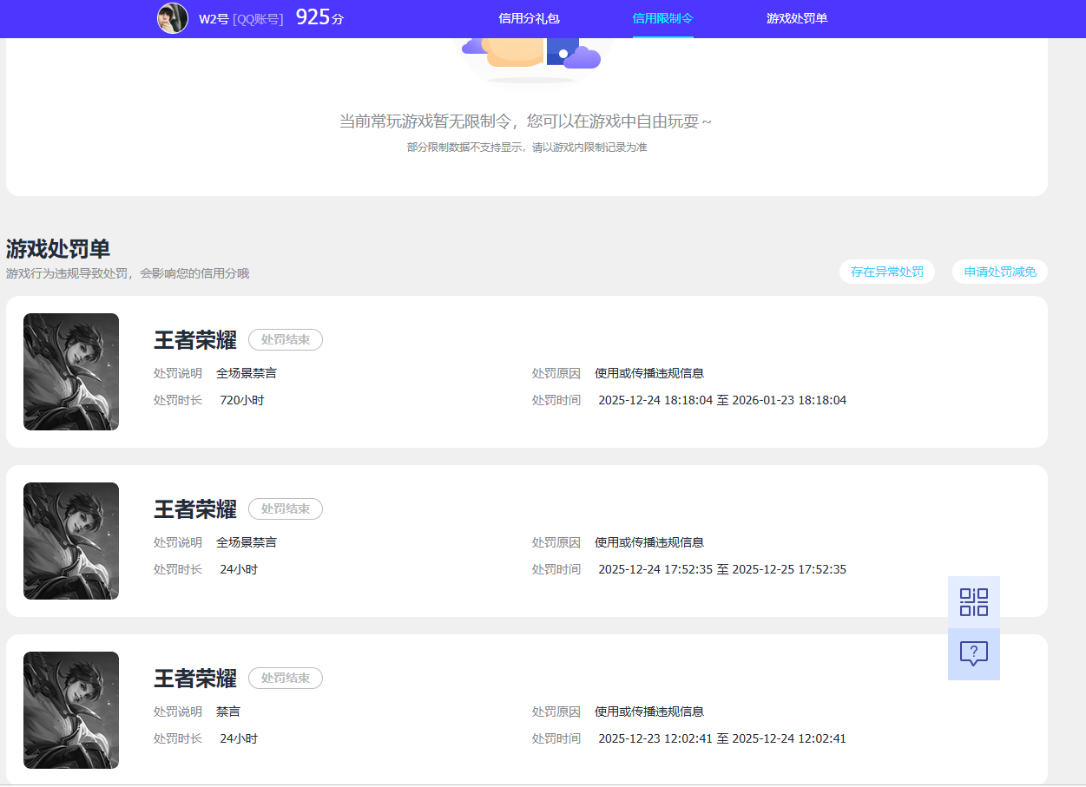Click the 925分 credit score
Viewport: 1086px width, 787px height.
coord(319,16)
